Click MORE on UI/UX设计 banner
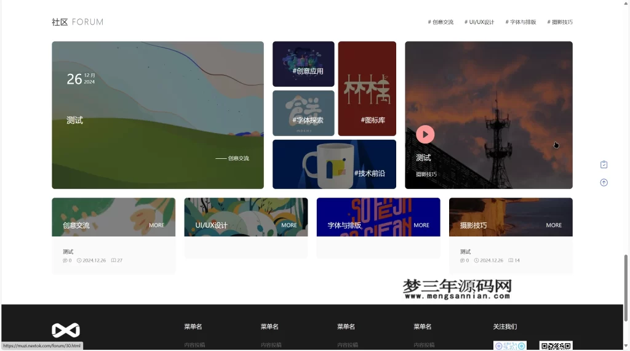Image resolution: width=630 pixels, height=351 pixels. [x=289, y=225]
